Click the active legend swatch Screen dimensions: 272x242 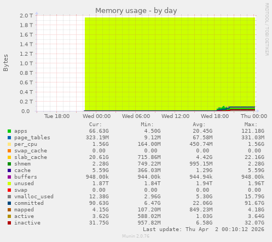pyautogui.click(x=9, y=216)
